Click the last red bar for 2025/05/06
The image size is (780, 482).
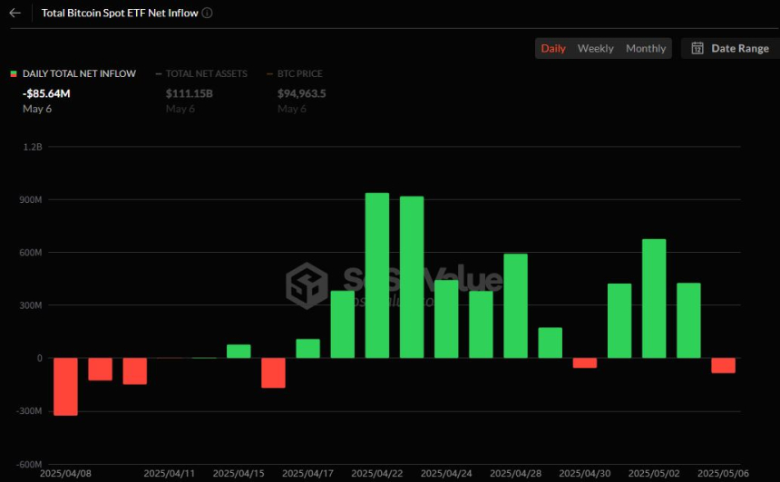pos(723,365)
